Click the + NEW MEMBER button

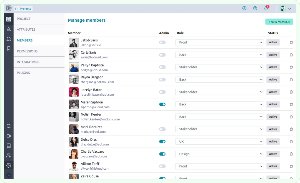(279, 21)
